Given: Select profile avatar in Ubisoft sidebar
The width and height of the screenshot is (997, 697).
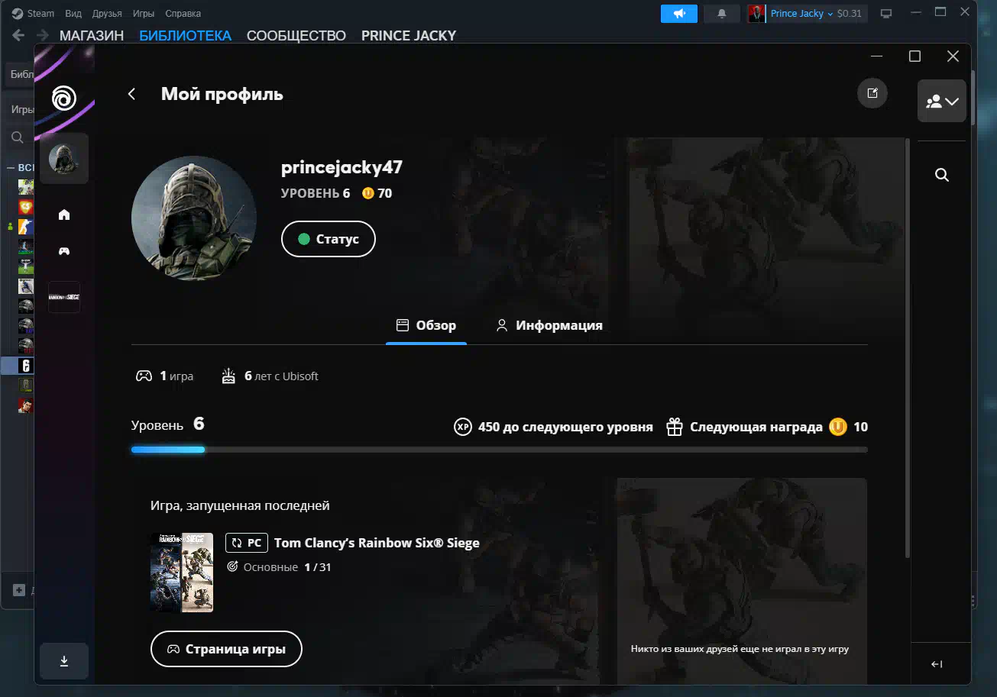Looking at the screenshot, I should 64,159.
